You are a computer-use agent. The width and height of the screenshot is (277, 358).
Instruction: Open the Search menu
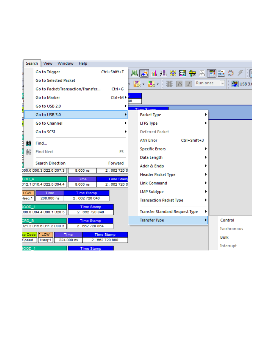32,63
